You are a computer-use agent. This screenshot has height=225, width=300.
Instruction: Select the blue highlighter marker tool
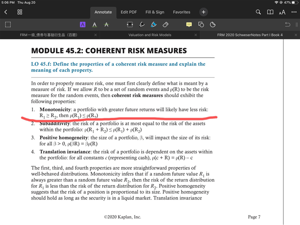coord(154,25)
